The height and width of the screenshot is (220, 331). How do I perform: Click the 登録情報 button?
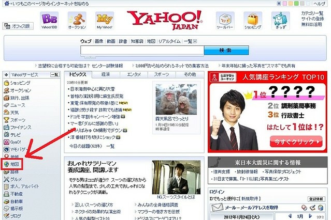(x=316, y=199)
